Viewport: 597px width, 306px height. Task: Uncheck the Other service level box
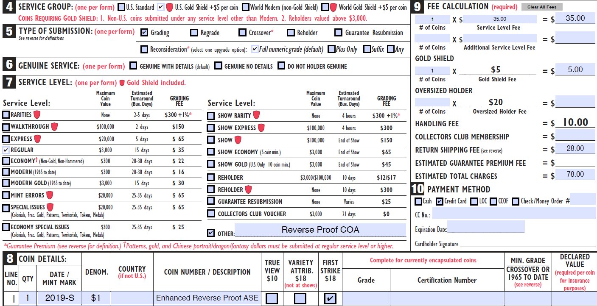point(211,233)
